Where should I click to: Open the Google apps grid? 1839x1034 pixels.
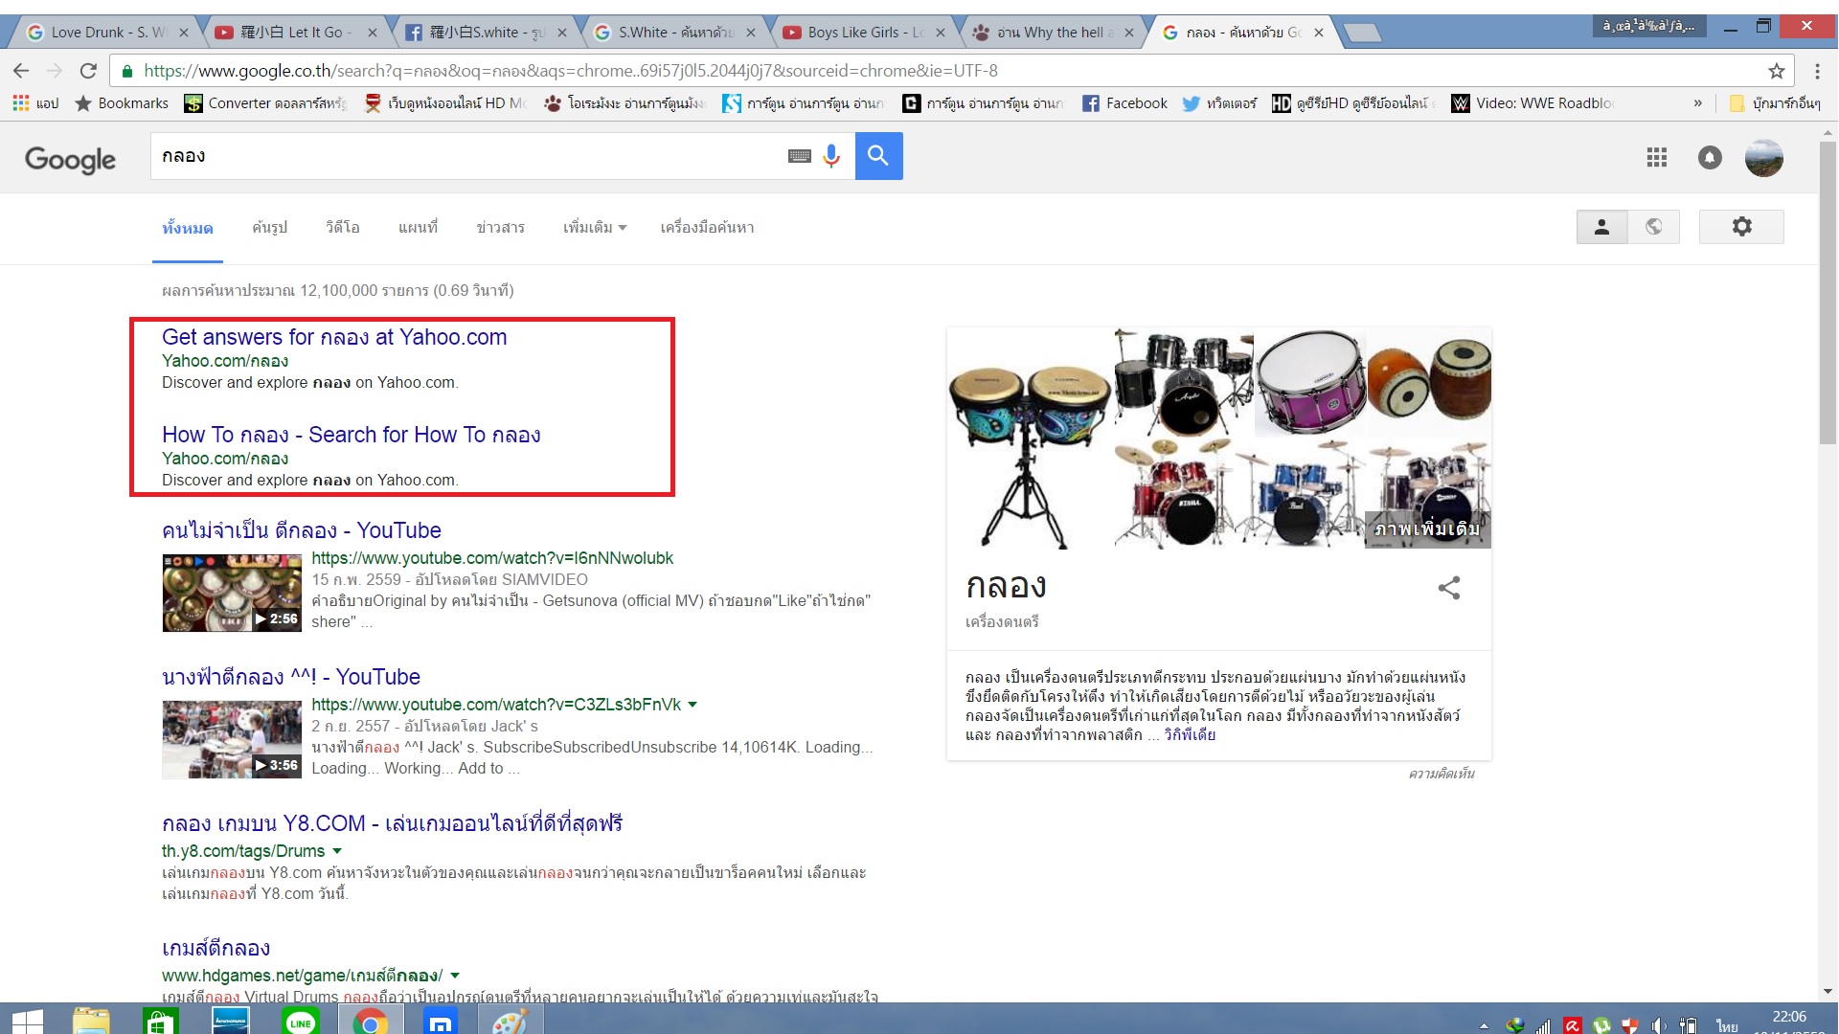pos(1657,158)
